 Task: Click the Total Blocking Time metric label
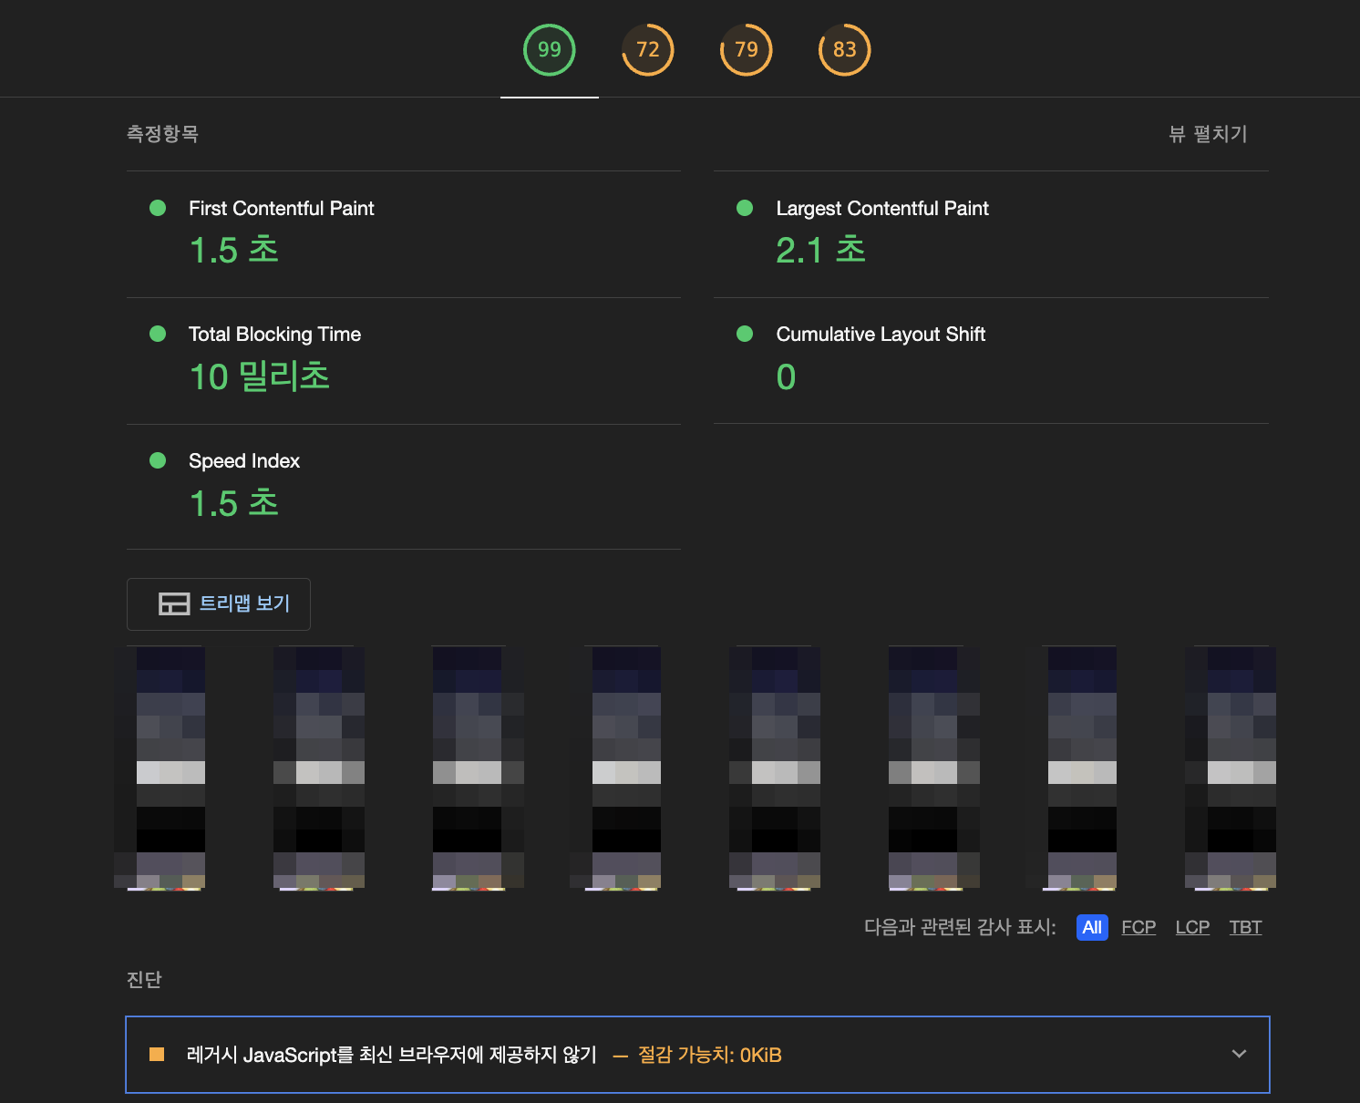274,335
